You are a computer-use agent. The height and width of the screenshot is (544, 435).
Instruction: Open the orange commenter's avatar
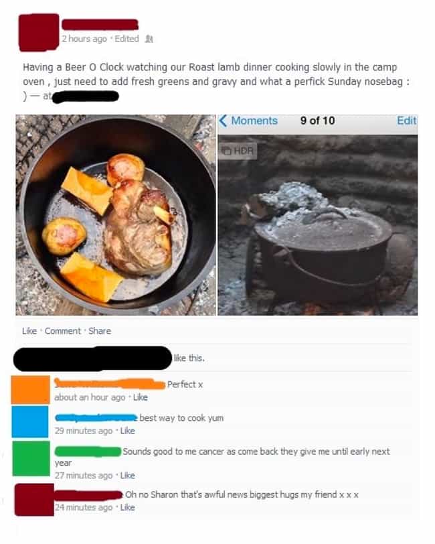pyautogui.click(x=31, y=390)
